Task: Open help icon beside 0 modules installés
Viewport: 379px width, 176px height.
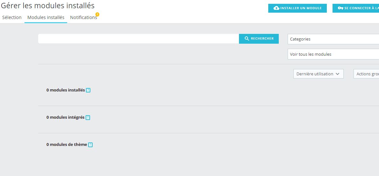Action: pos(88,91)
